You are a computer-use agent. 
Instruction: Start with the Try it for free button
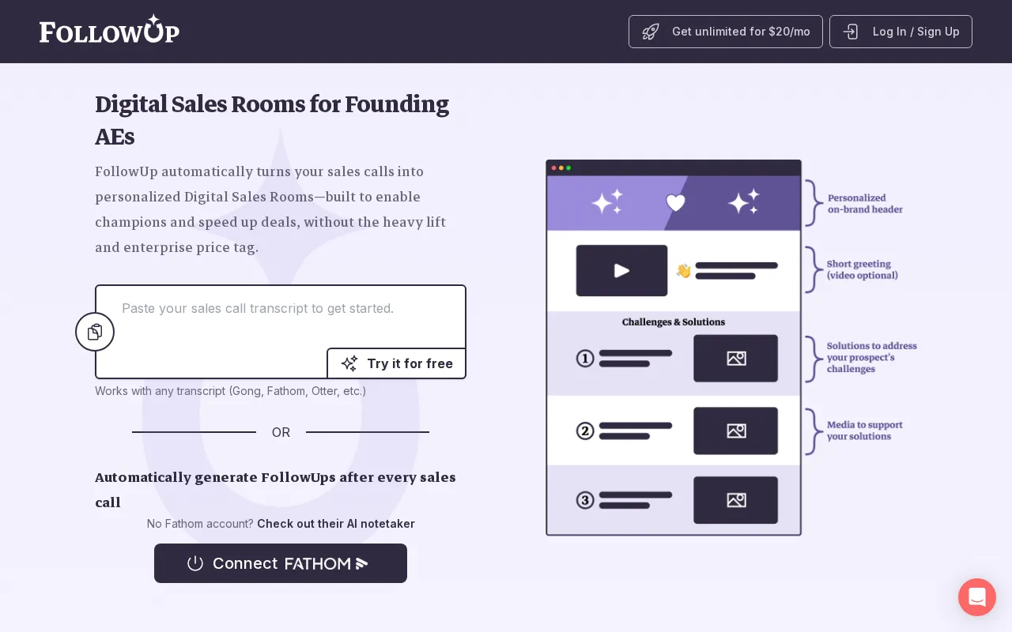point(396,363)
